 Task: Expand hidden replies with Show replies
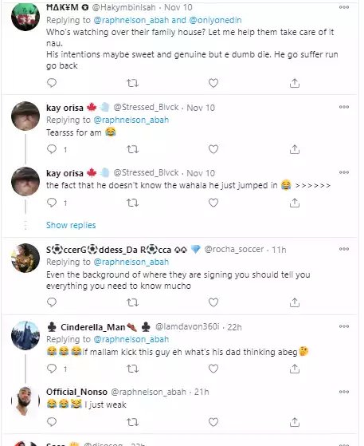pyautogui.click(x=71, y=225)
